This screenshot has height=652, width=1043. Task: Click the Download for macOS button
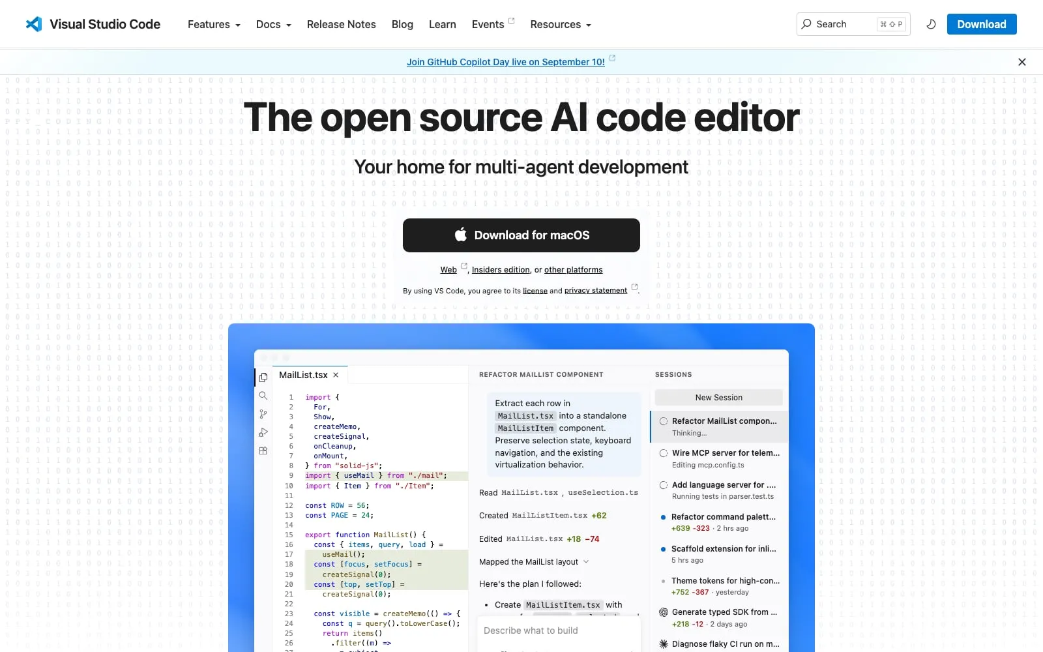tap(521, 235)
